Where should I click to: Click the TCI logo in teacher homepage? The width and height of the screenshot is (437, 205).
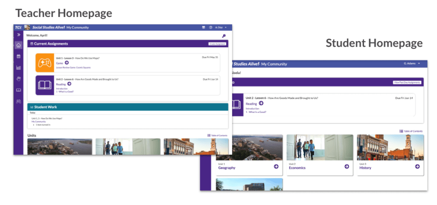pos(18,27)
